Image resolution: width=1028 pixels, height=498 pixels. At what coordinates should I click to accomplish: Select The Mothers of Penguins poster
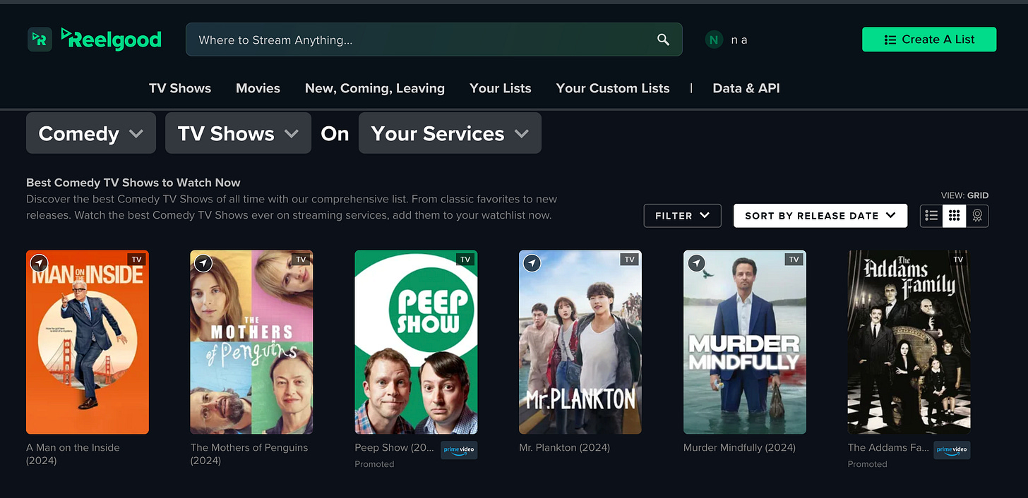coord(251,342)
